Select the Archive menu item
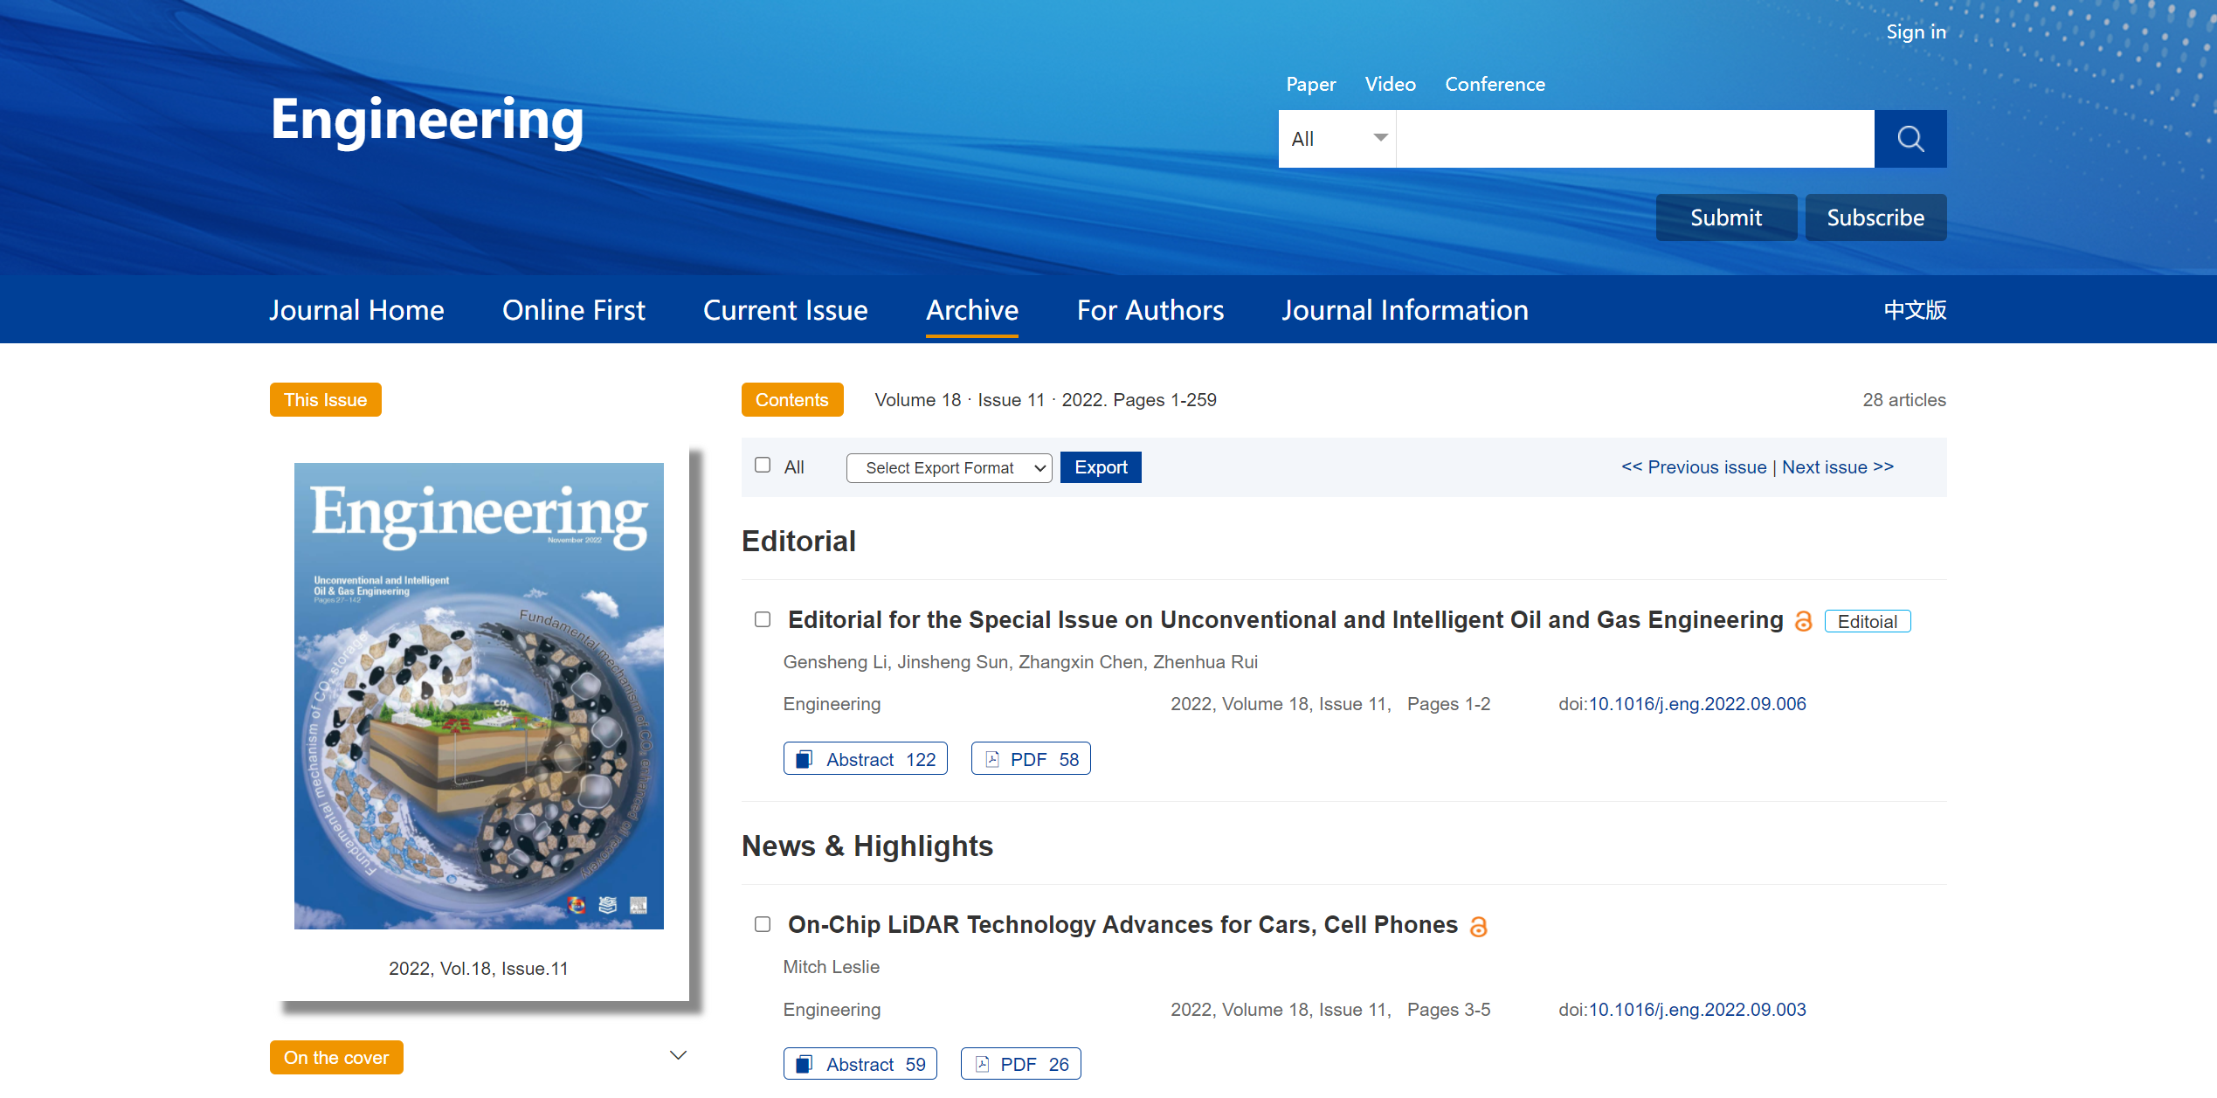 pos(972,310)
